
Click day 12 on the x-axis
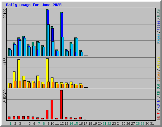[62, 124]
